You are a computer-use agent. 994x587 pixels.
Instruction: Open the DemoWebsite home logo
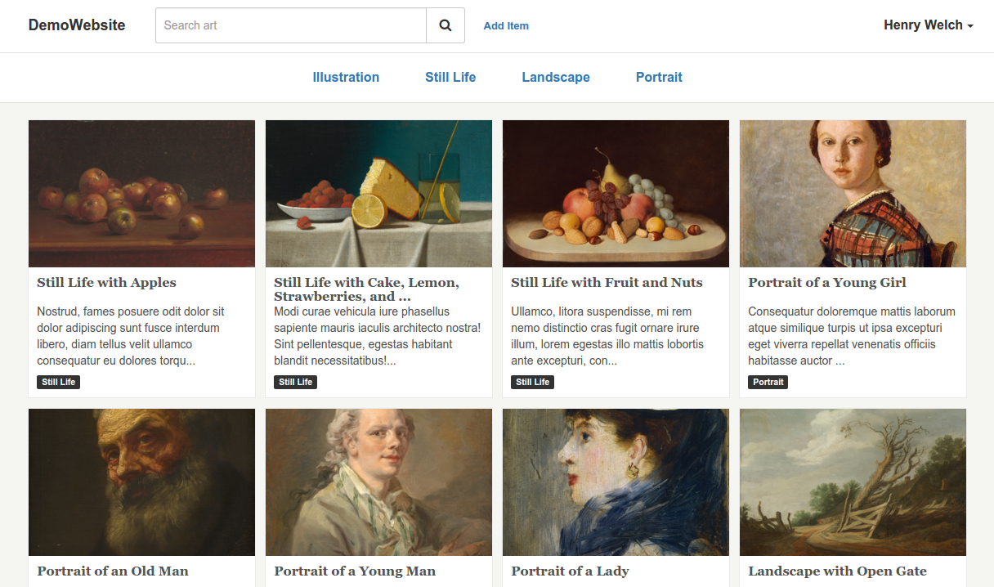(x=76, y=25)
